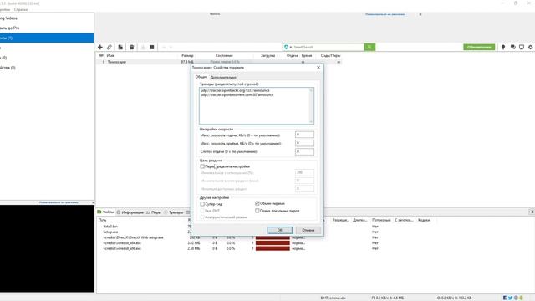Open the Файлы tab in the bottom panel
The width and height of the screenshot is (535, 301).
point(105,212)
